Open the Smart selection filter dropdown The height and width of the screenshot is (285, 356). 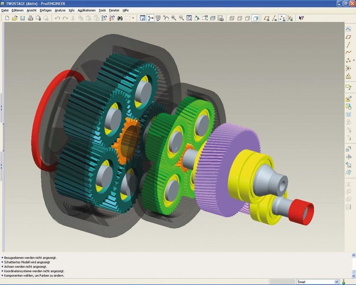[337, 282]
